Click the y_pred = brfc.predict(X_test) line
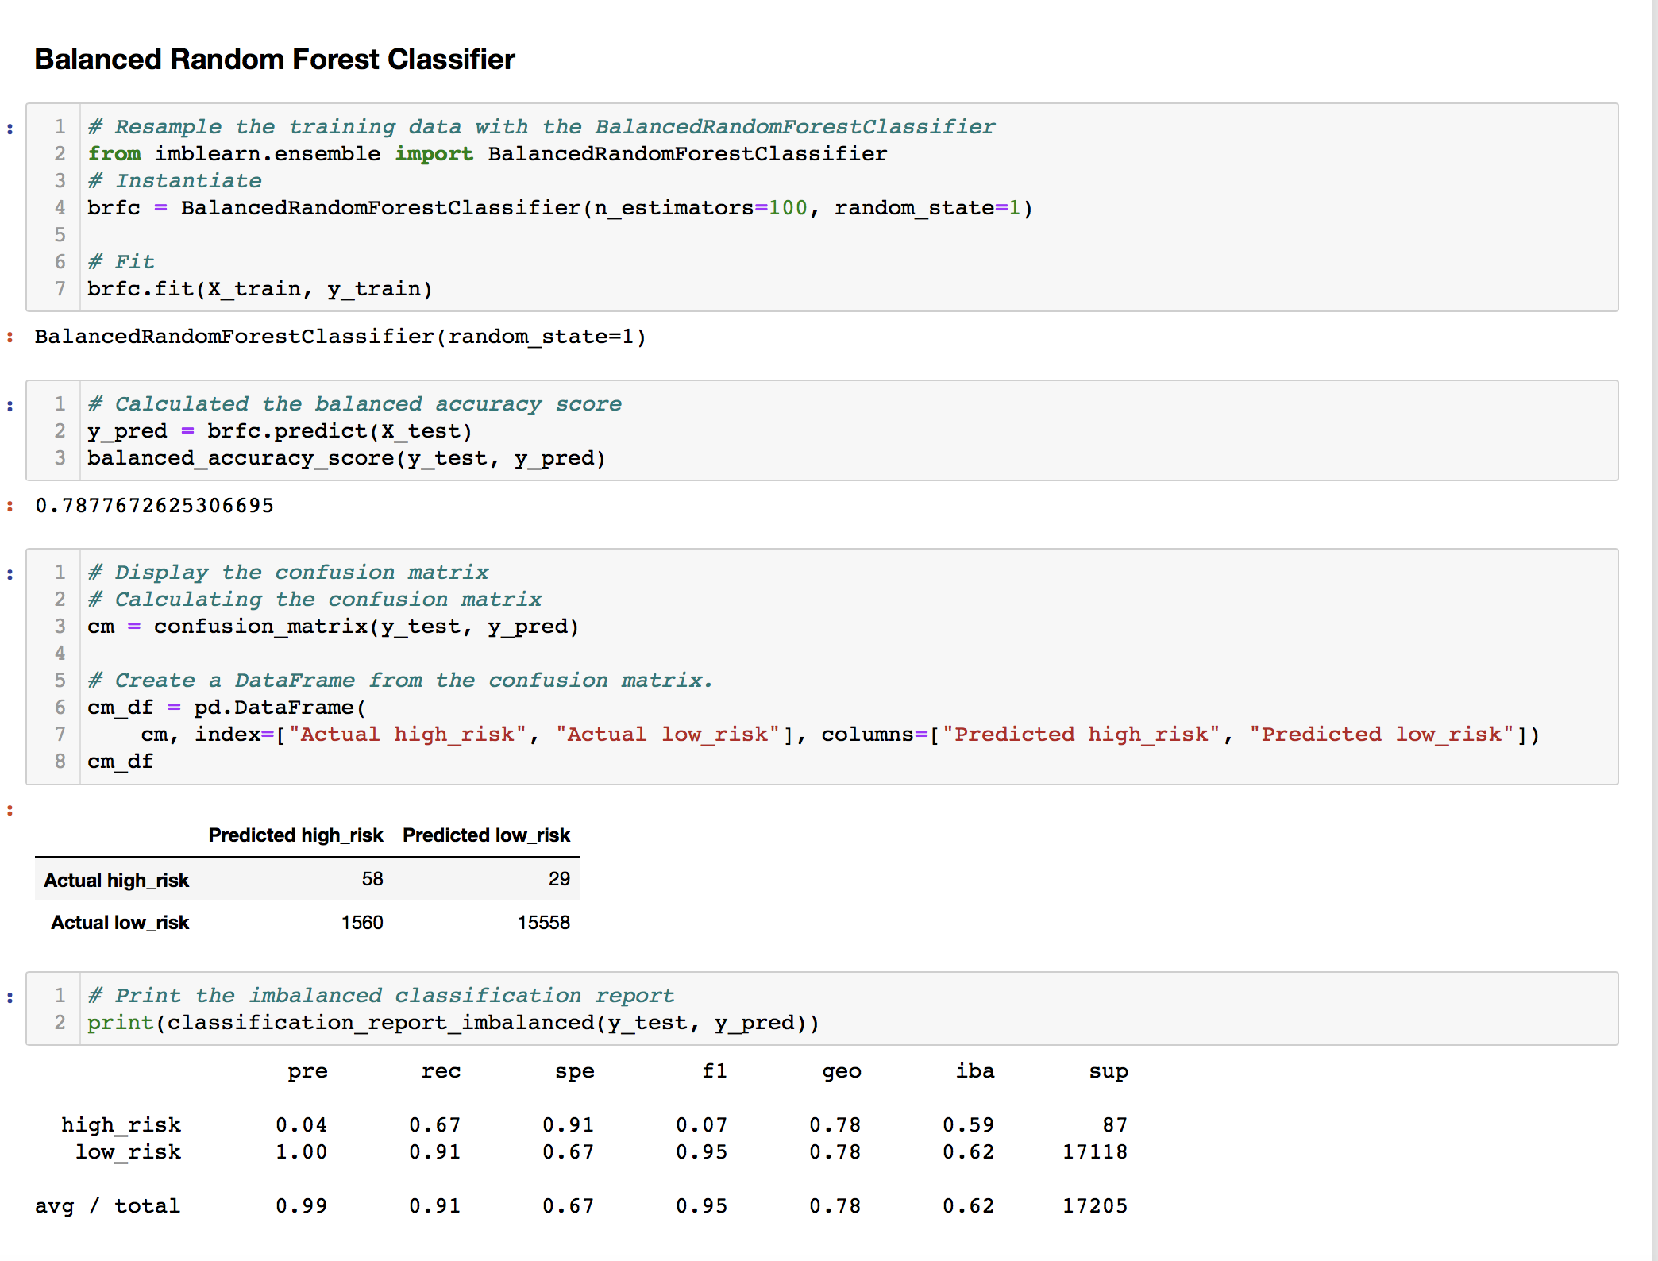Screen dimensions: 1658x1261 click(280, 431)
